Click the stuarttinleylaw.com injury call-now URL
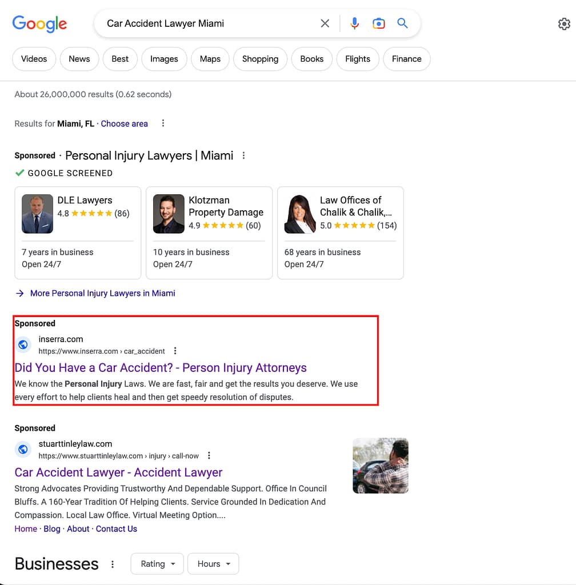Image resolution: width=576 pixels, height=585 pixels. (x=119, y=456)
